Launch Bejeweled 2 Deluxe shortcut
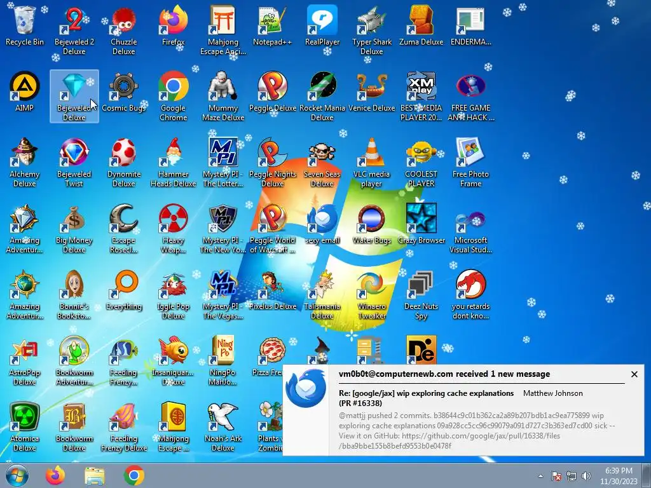Viewport: 651px width, 488px height. pos(74,30)
